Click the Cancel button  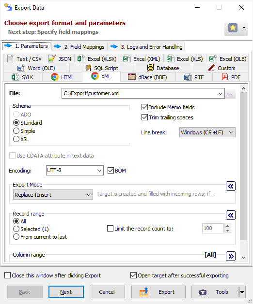click(x=107, y=292)
